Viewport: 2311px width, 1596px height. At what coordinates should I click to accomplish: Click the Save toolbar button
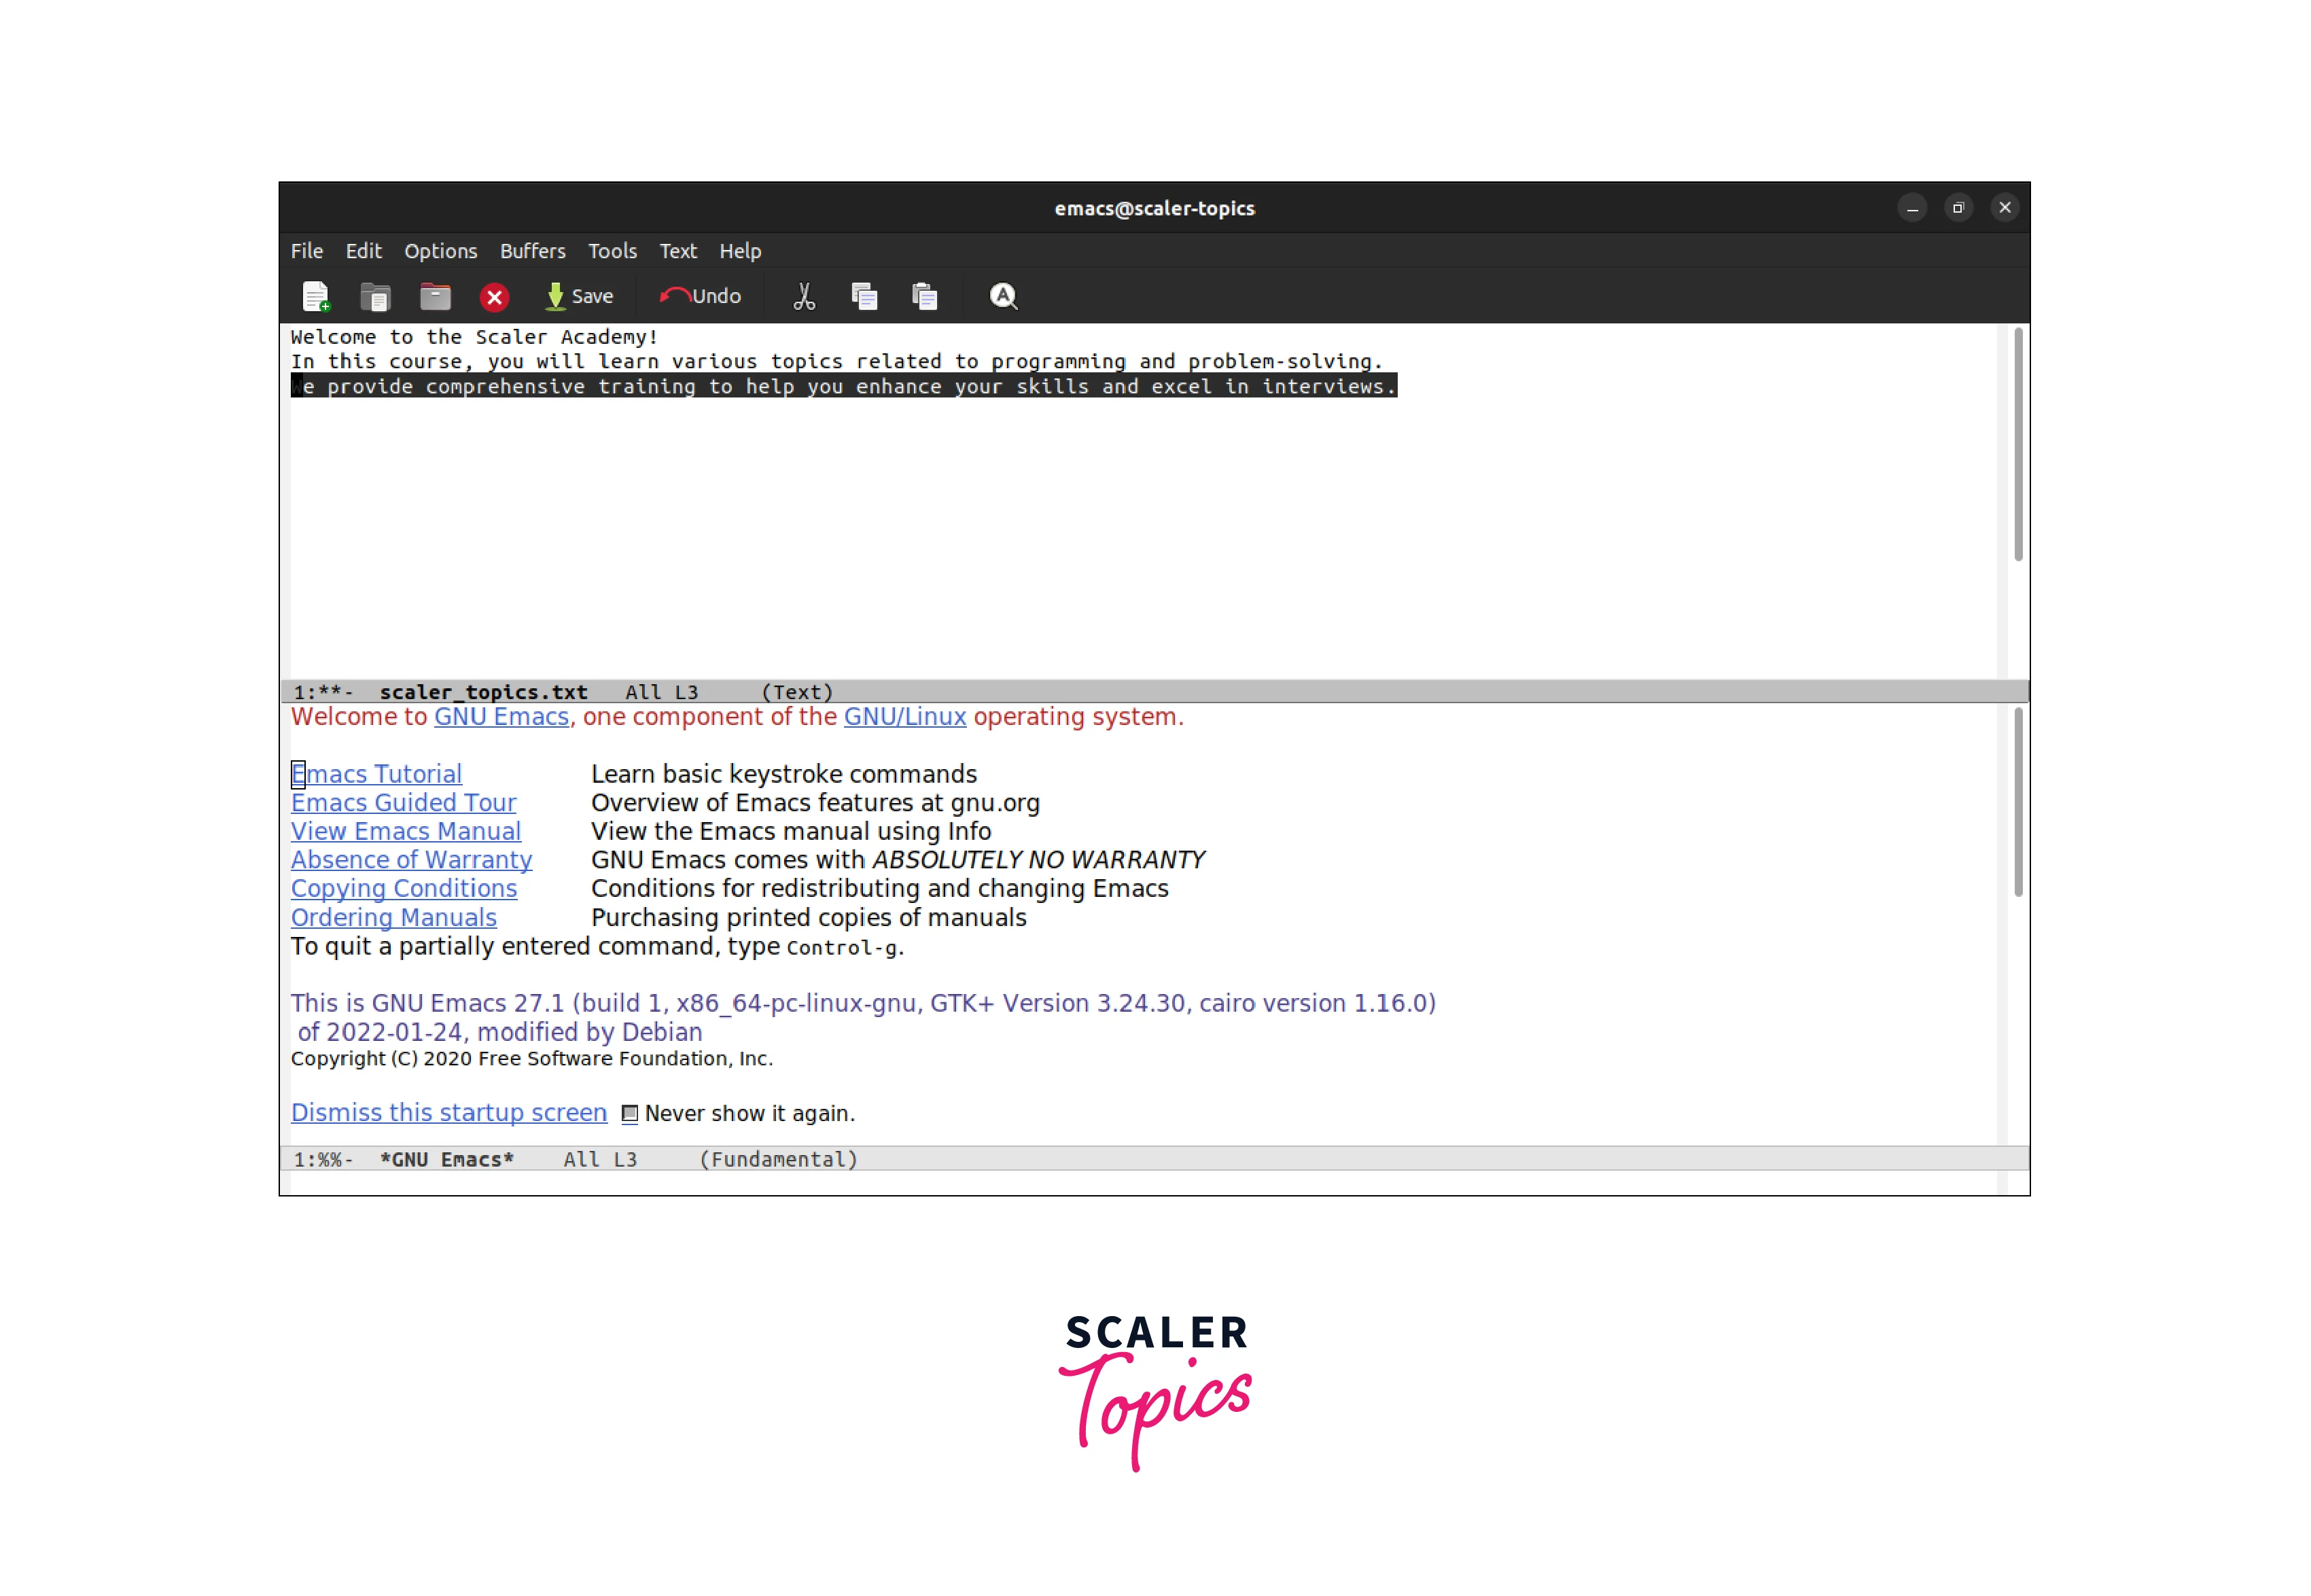click(580, 296)
